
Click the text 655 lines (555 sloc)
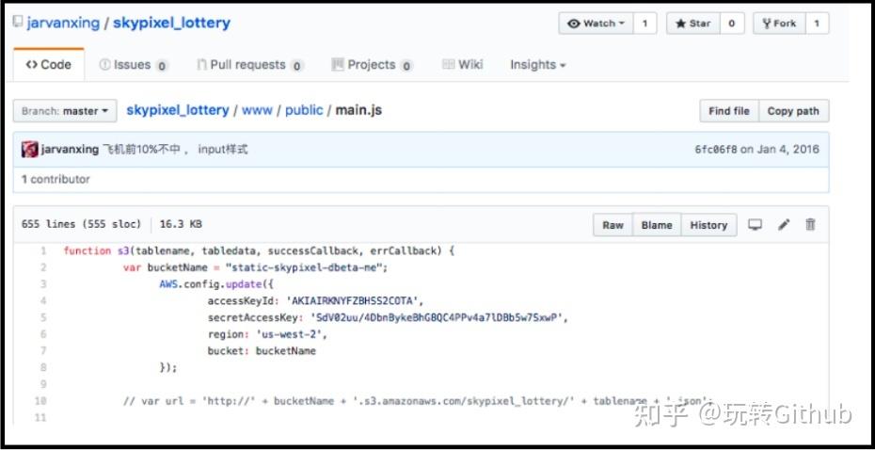pos(81,224)
